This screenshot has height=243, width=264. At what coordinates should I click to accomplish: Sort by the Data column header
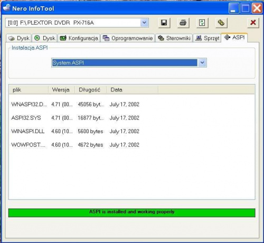tap(133, 90)
